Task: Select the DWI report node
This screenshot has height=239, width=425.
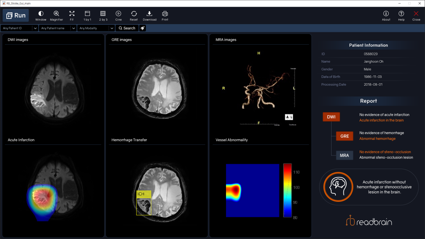Action: coord(331,117)
